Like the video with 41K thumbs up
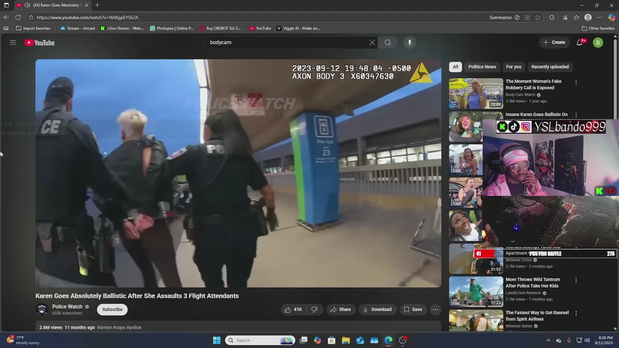The image size is (619, 348). [293, 309]
